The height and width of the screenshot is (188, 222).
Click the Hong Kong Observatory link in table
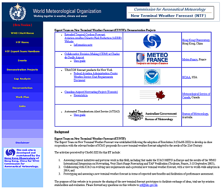(196, 40)
